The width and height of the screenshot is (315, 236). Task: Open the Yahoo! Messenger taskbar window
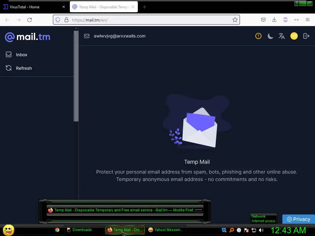(166, 230)
